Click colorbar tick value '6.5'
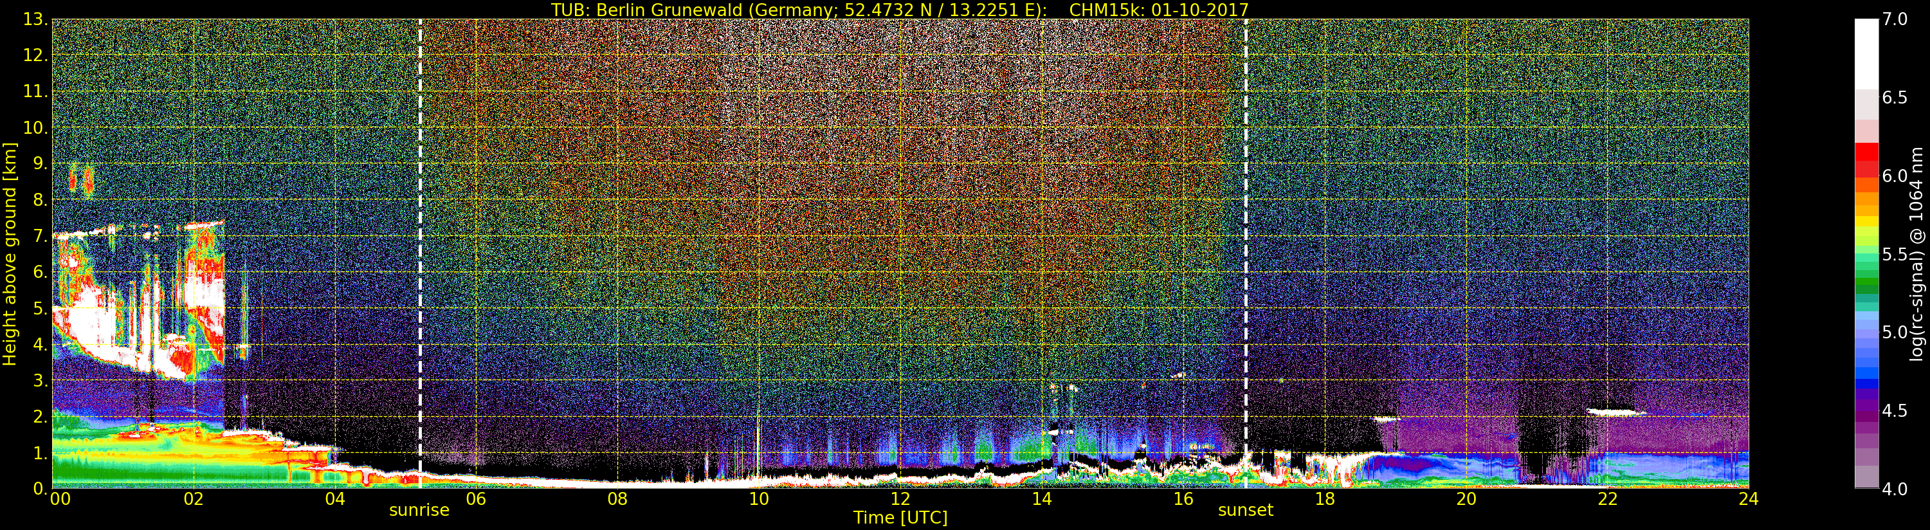1930x530 pixels. (1895, 98)
